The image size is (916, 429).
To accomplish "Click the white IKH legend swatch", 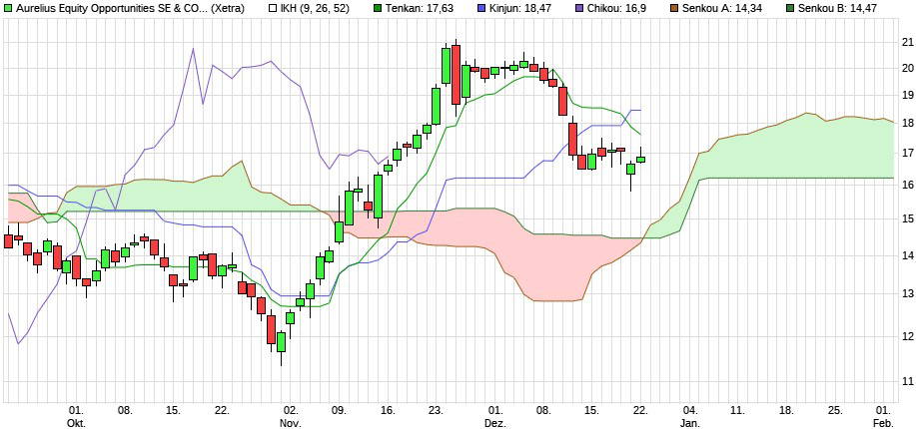I will (x=273, y=9).
